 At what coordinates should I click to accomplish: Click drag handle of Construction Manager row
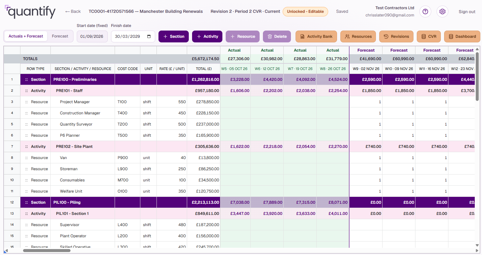tap(26, 113)
